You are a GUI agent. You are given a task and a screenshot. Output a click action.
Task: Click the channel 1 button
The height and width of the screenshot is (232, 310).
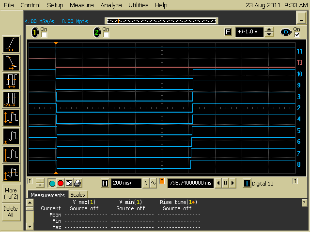click(x=35, y=32)
